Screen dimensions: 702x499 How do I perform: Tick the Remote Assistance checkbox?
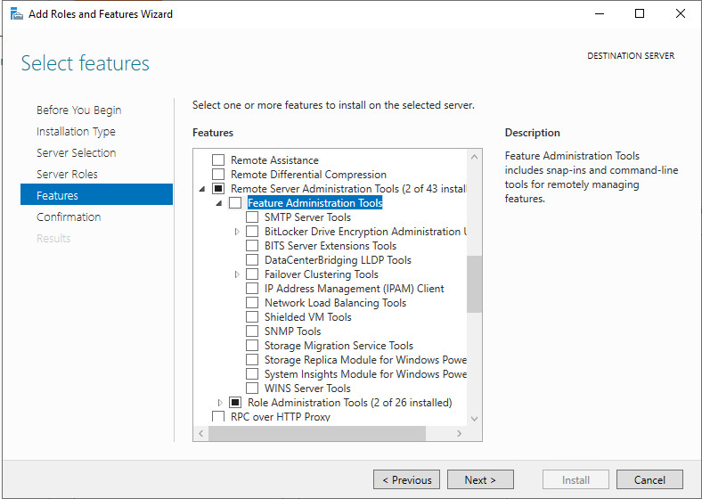(218, 160)
